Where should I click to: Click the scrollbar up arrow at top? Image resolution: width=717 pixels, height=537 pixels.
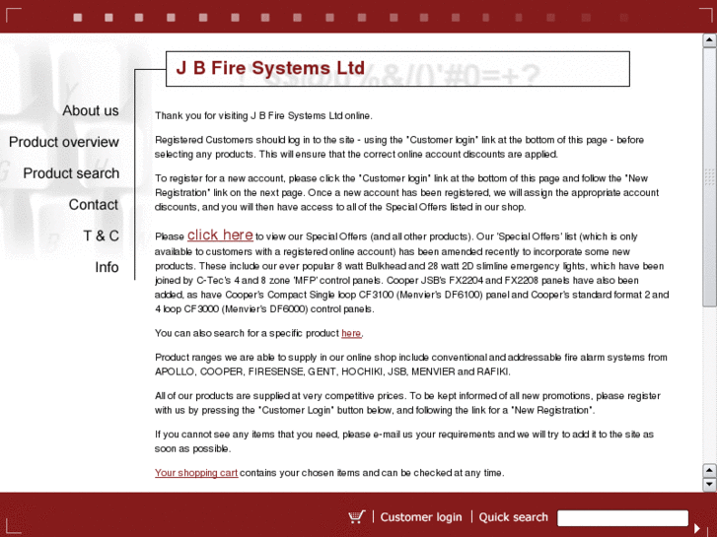pyautogui.click(x=709, y=40)
